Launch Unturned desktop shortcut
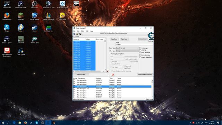 point(21,40)
